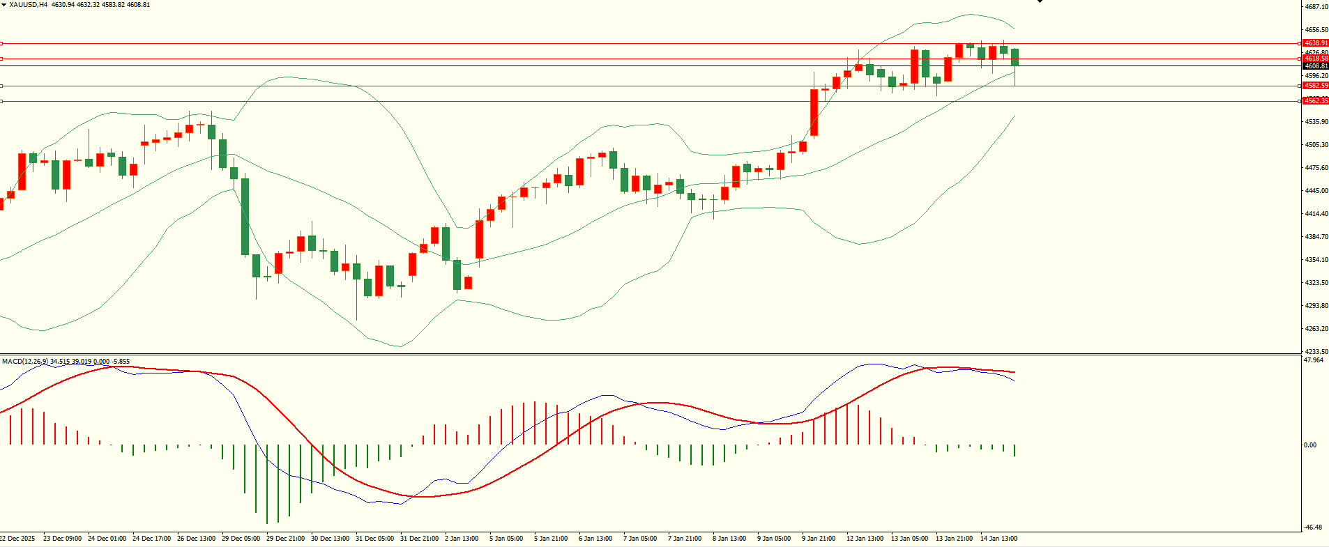Viewport: 1329px width, 547px height.
Task: Click the black current price label 4608.81
Action: (1316, 66)
